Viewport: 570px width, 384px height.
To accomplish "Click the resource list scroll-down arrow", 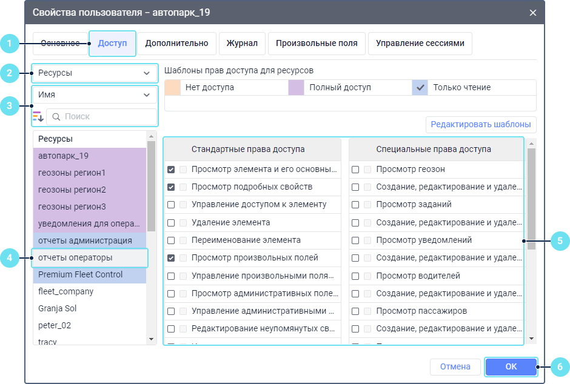I will pyautogui.click(x=152, y=340).
